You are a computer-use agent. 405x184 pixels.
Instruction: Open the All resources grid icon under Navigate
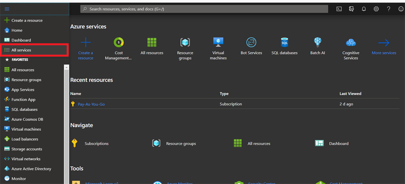(238, 143)
